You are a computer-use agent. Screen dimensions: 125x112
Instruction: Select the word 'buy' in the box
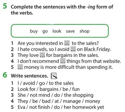34,31
